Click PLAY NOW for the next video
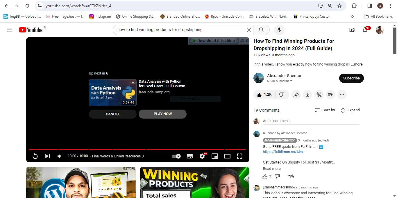Screen dimensions: 397x198 pos(162,114)
